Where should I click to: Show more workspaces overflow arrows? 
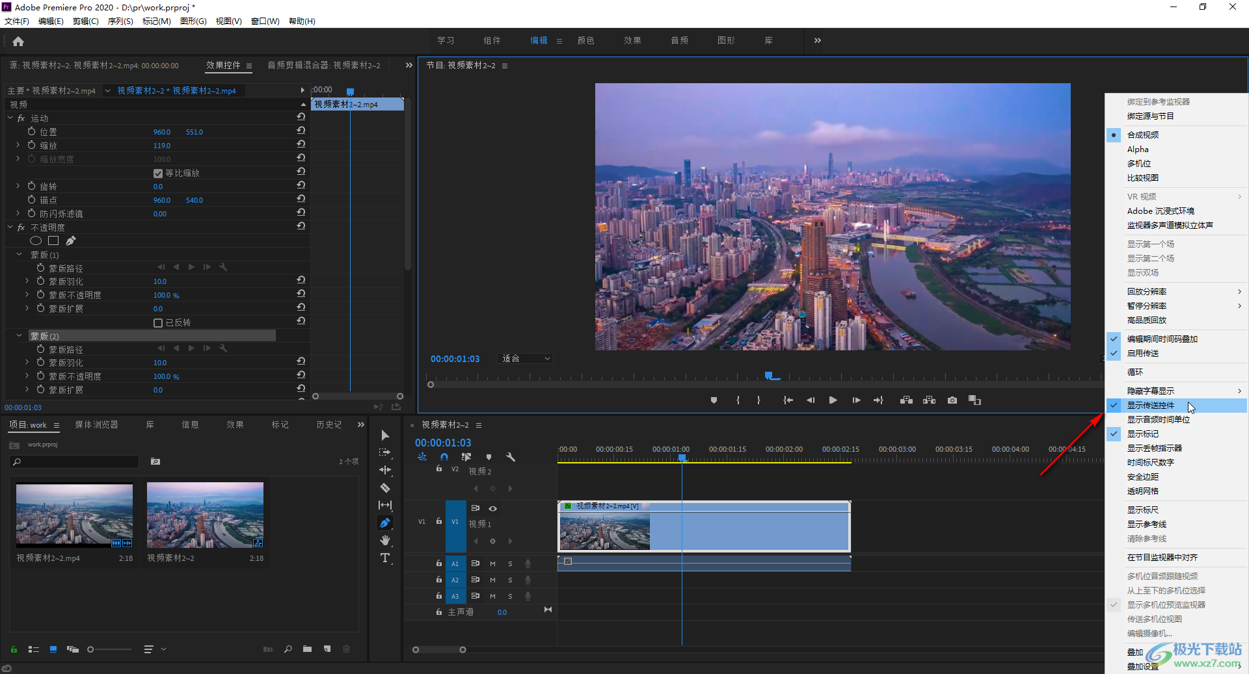coord(817,40)
